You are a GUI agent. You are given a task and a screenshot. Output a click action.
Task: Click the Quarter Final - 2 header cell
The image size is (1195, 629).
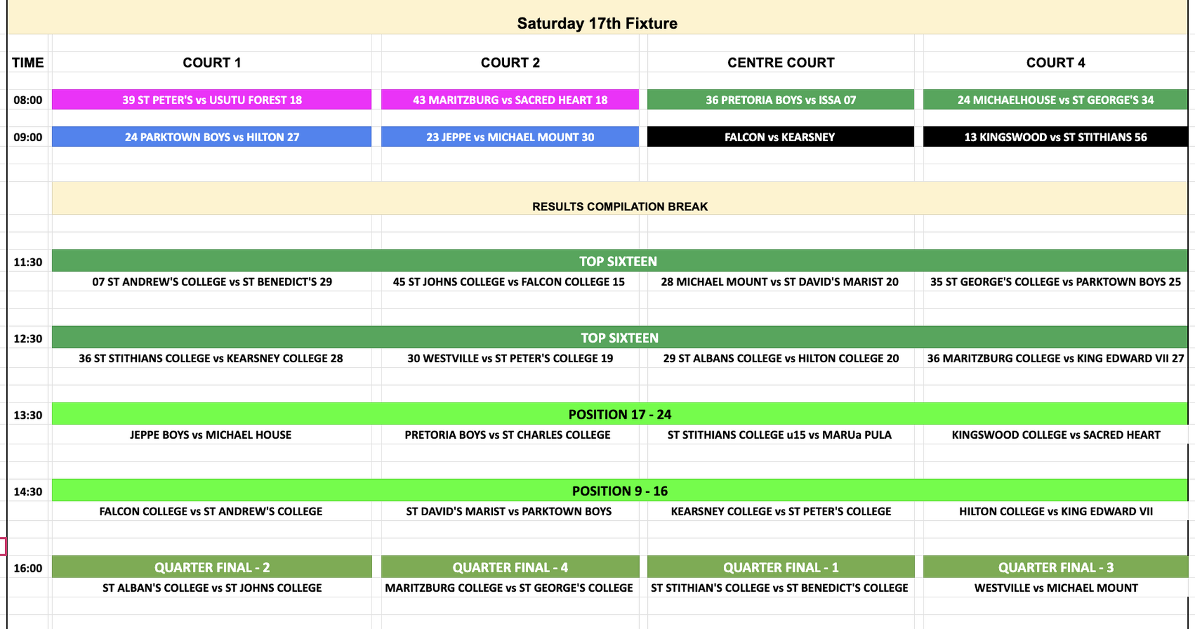point(212,567)
